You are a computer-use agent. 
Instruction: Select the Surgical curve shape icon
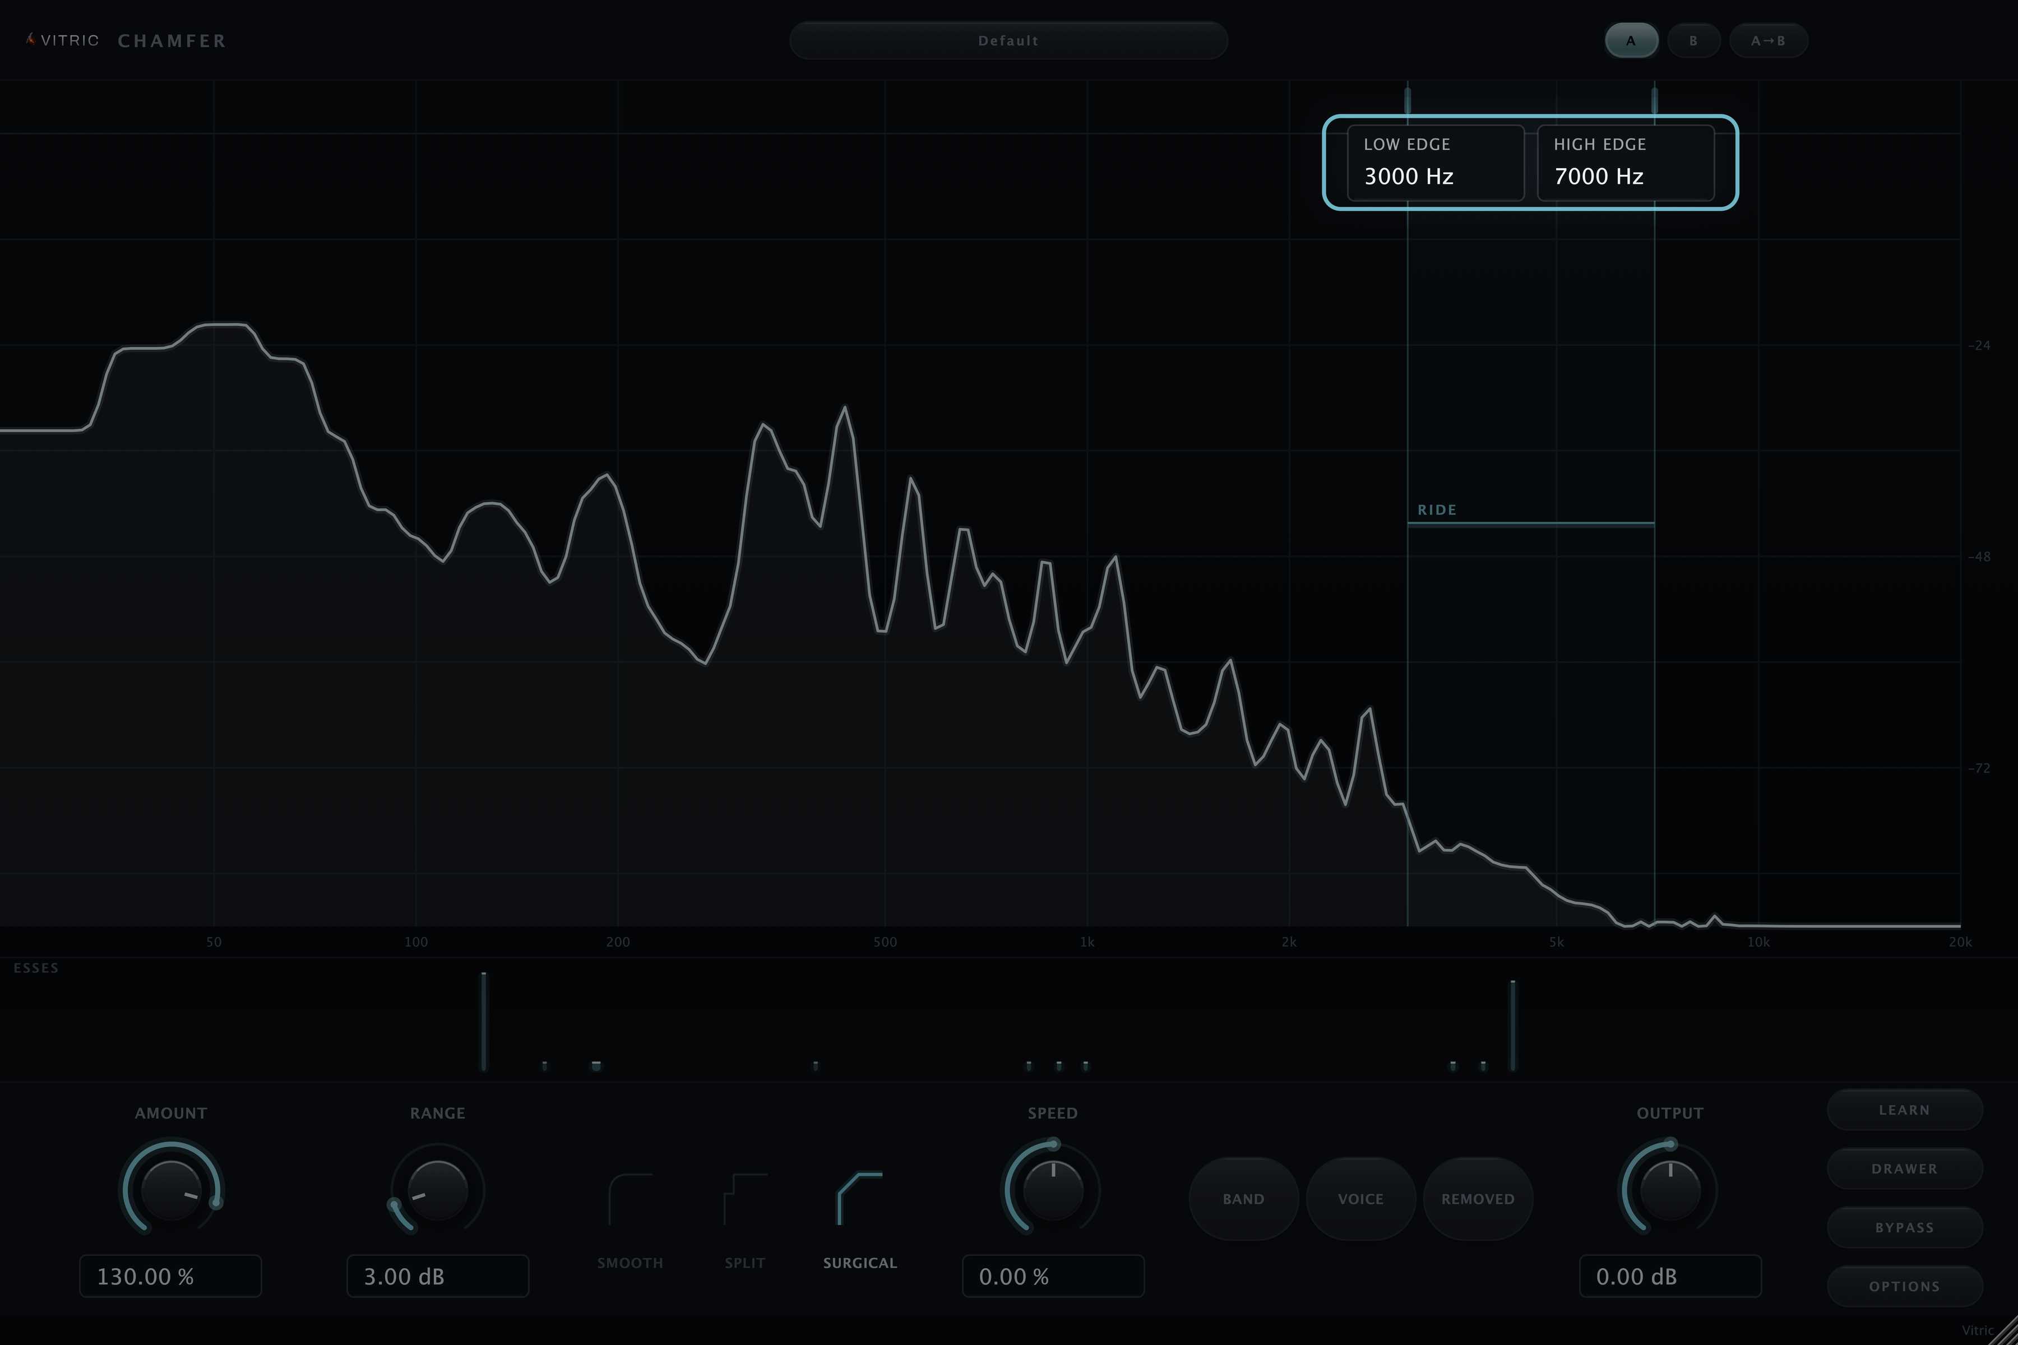860,1199
